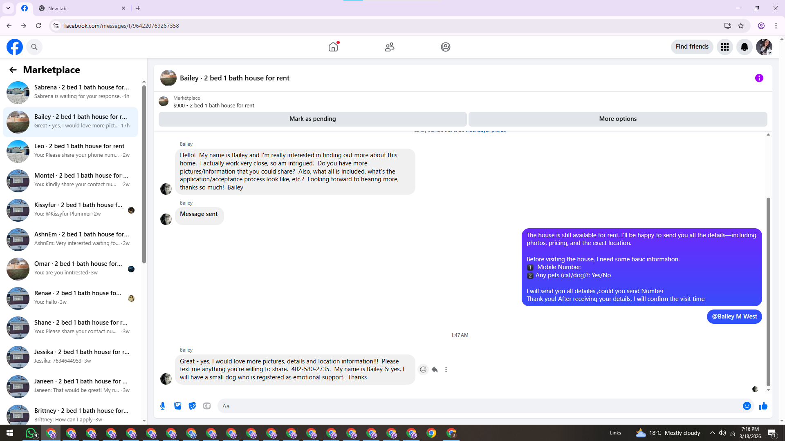Open the GIF picker
This screenshot has height=441, width=785.
pos(207,406)
